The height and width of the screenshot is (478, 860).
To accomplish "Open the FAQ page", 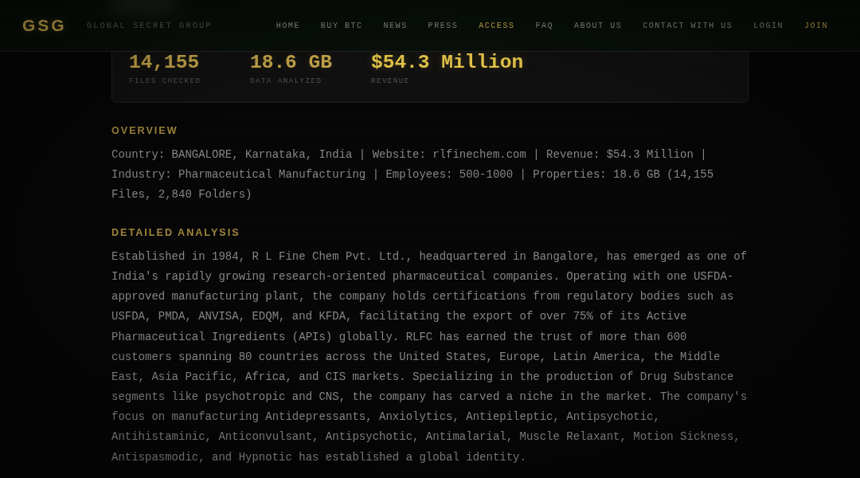I will [x=544, y=25].
